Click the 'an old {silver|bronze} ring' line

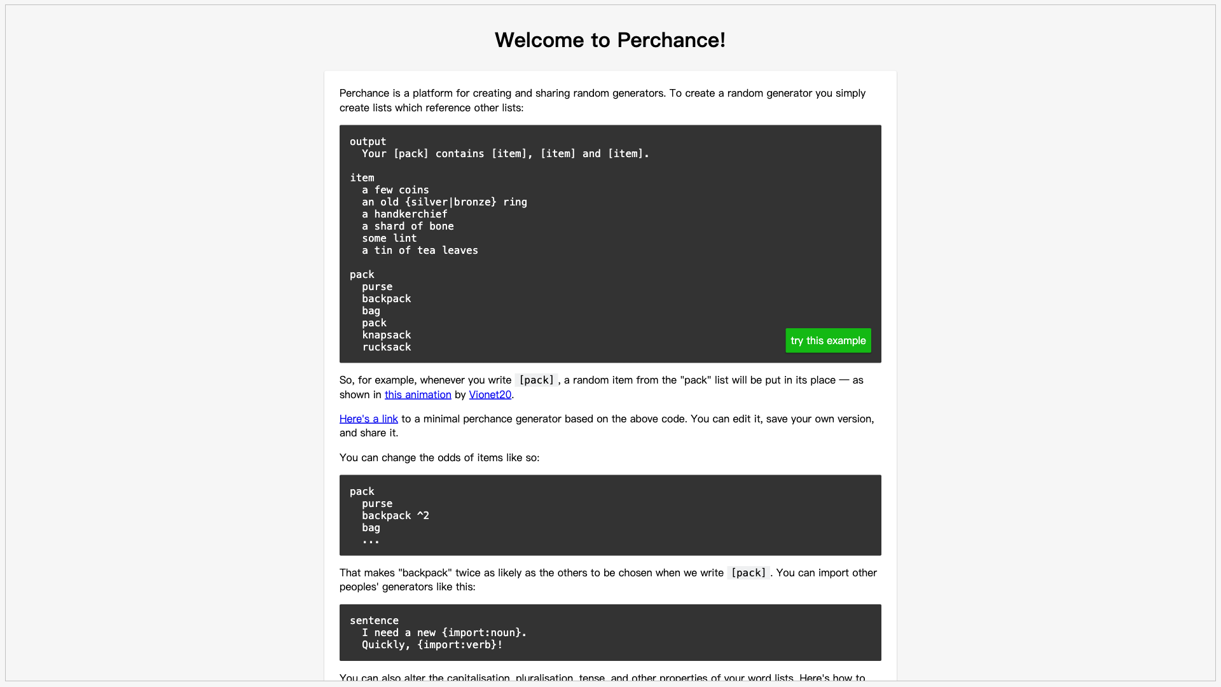click(445, 202)
